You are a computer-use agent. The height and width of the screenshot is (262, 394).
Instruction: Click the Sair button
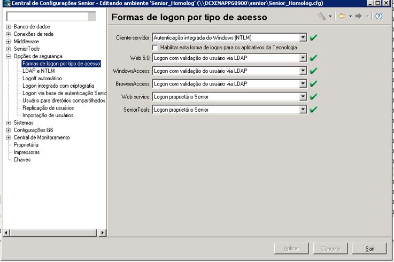click(x=369, y=249)
